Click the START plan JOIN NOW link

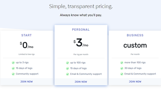click(x=26, y=82)
